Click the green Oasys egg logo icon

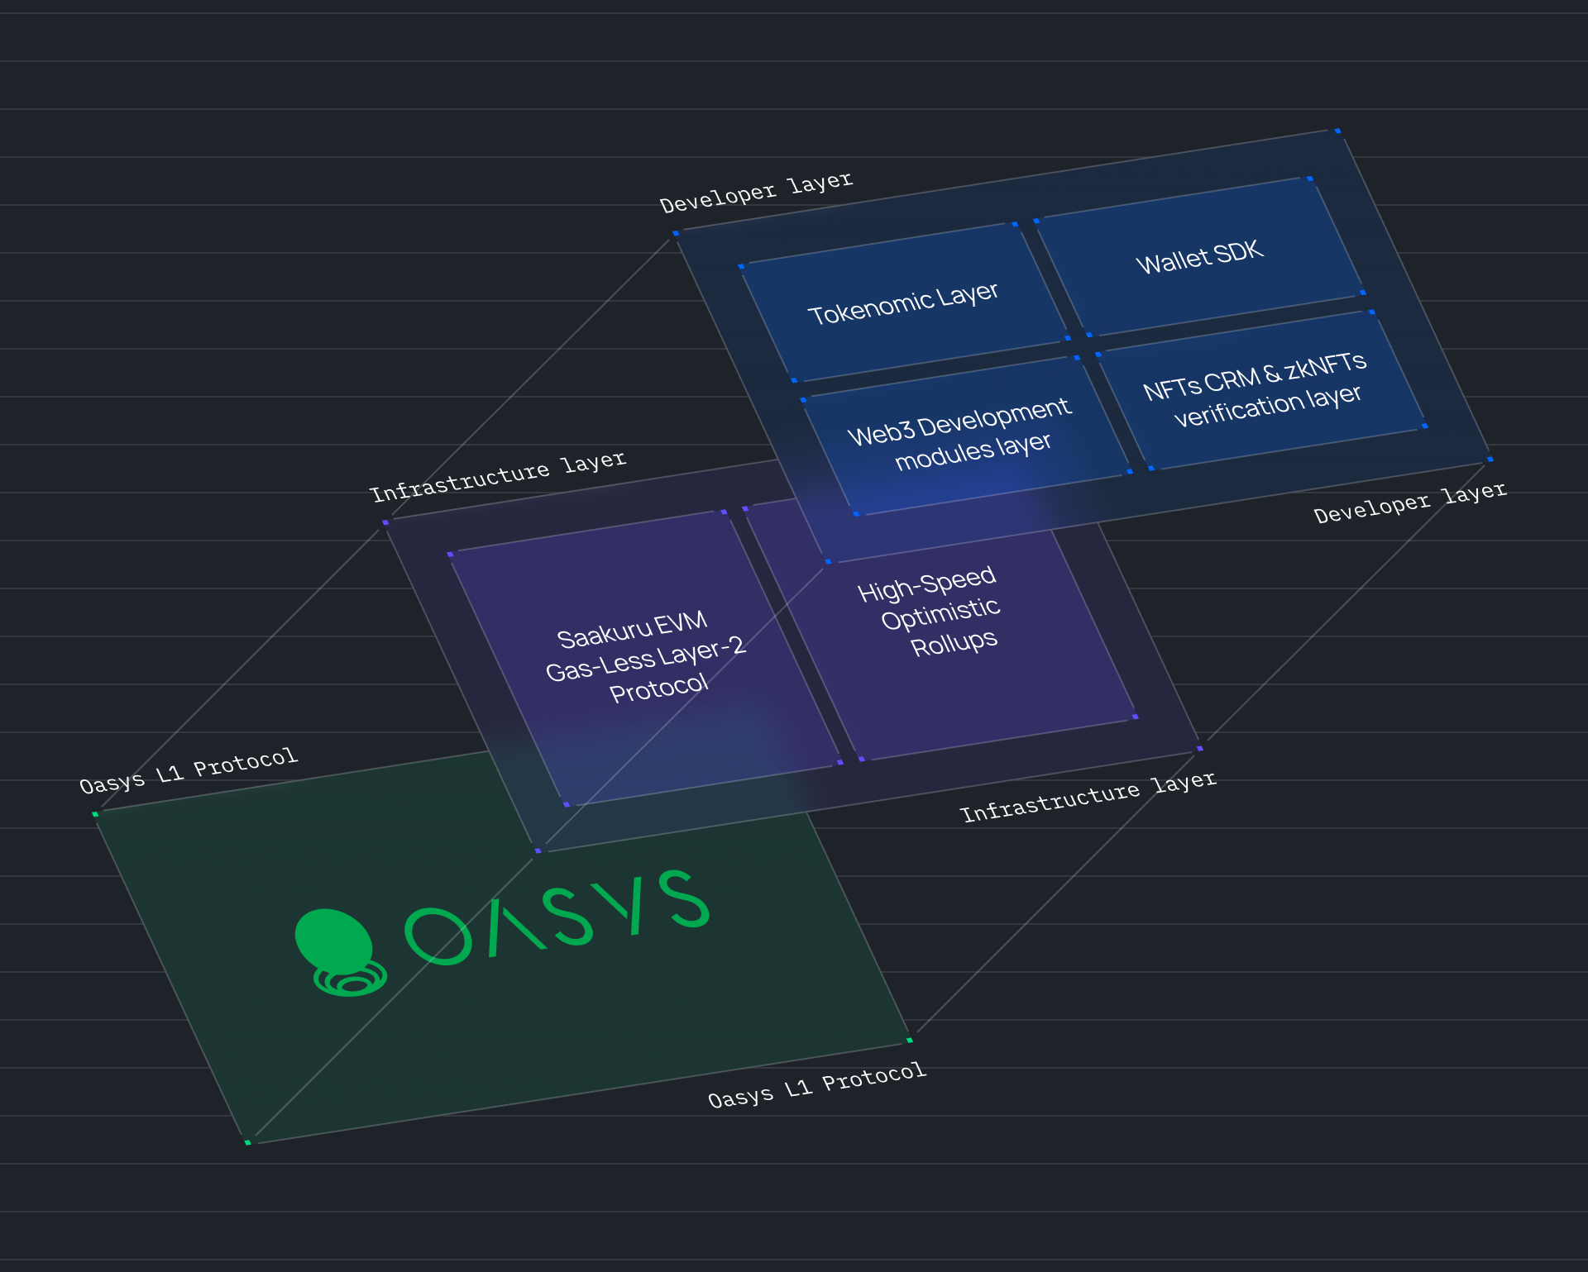[335, 945]
